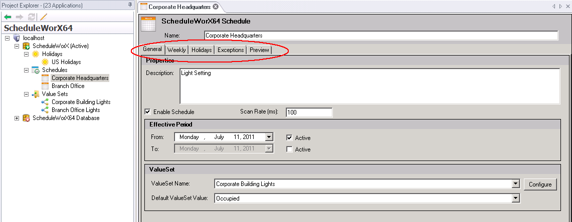Open the From date dropdown calendar
This screenshot has height=222, width=572.
(269, 137)
